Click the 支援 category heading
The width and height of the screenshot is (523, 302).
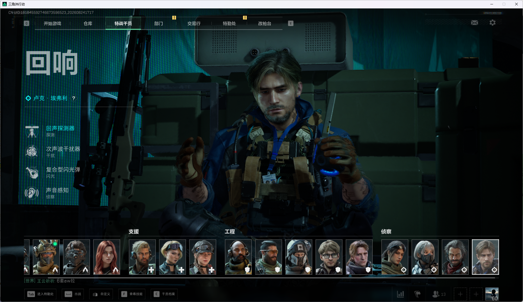tap(134, 232)
